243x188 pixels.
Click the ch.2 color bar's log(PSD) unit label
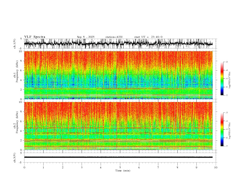tap(230, 131)
